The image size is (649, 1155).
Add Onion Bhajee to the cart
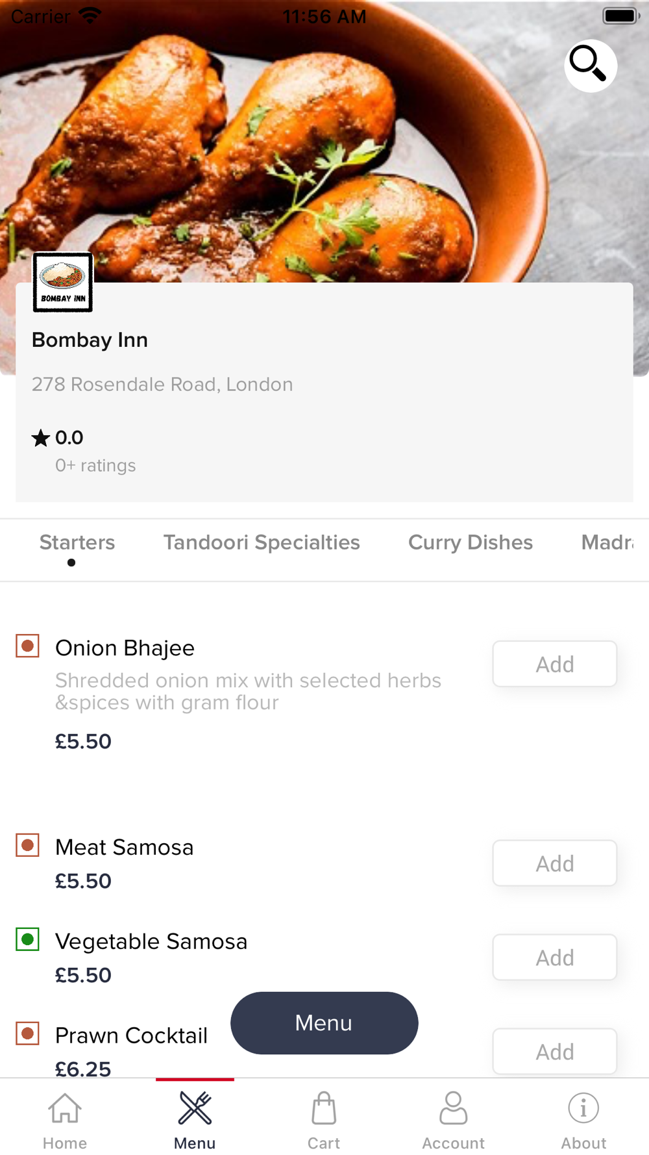click(555, 664)
